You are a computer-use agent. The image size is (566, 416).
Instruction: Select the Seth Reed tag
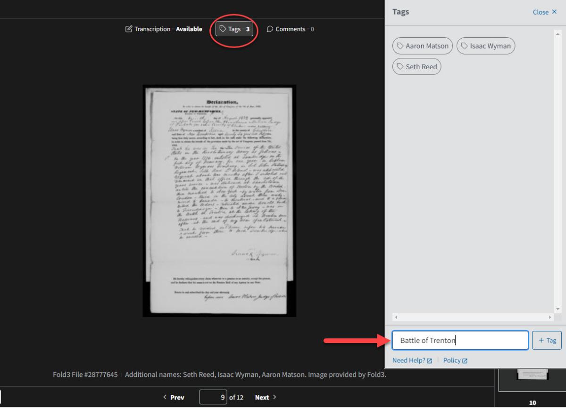coord(417,67)
